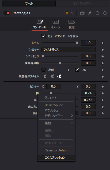Click the orange node color dot

tap(67, 13)
